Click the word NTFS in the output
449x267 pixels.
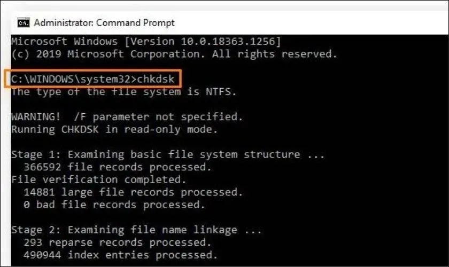223,92
